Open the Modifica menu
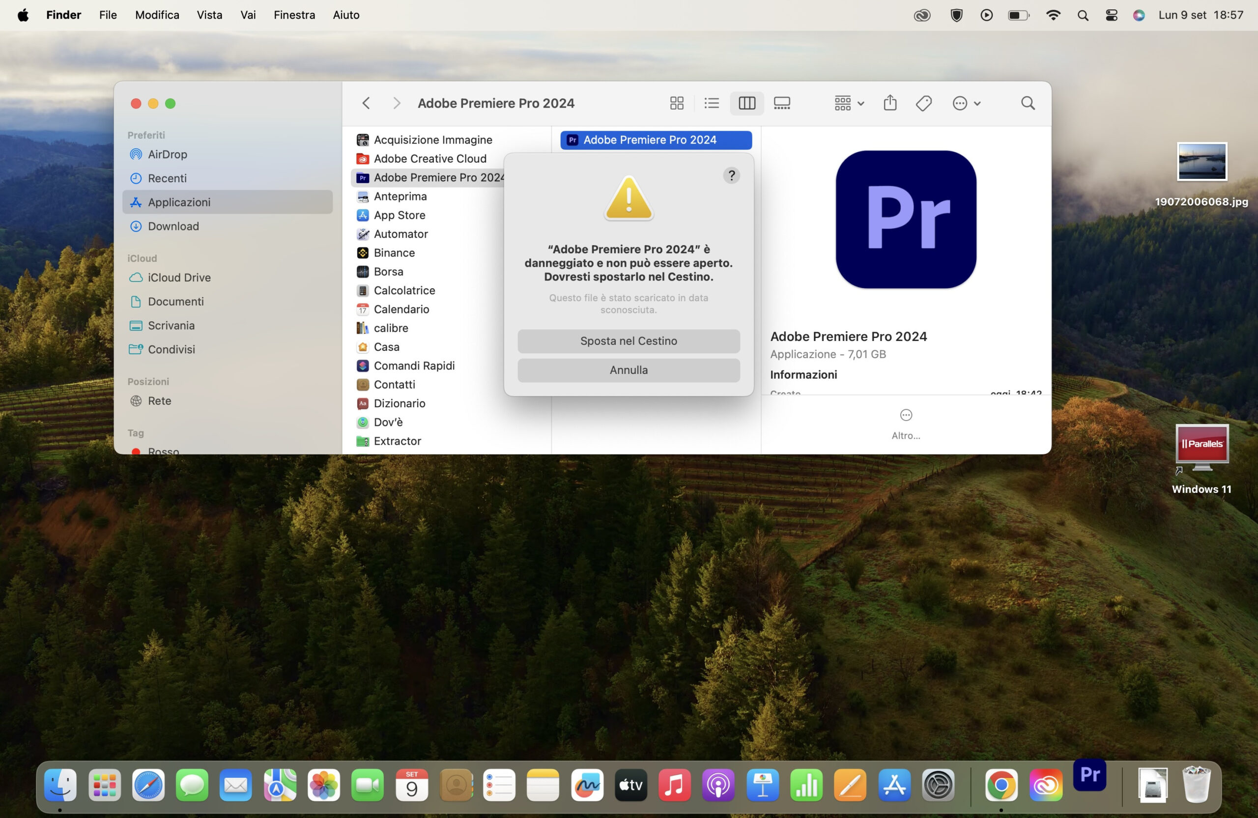Viewport: 1258px width, 818px height. pos(157,15)
